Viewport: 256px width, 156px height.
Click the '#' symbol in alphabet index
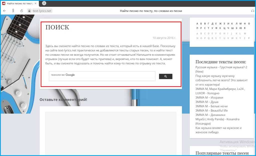click(x=248, y=38)
